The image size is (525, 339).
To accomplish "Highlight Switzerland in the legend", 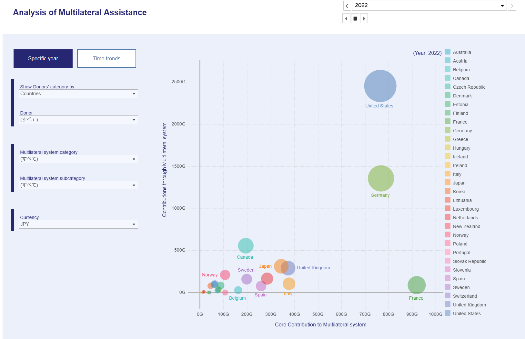I will [465, 296].
